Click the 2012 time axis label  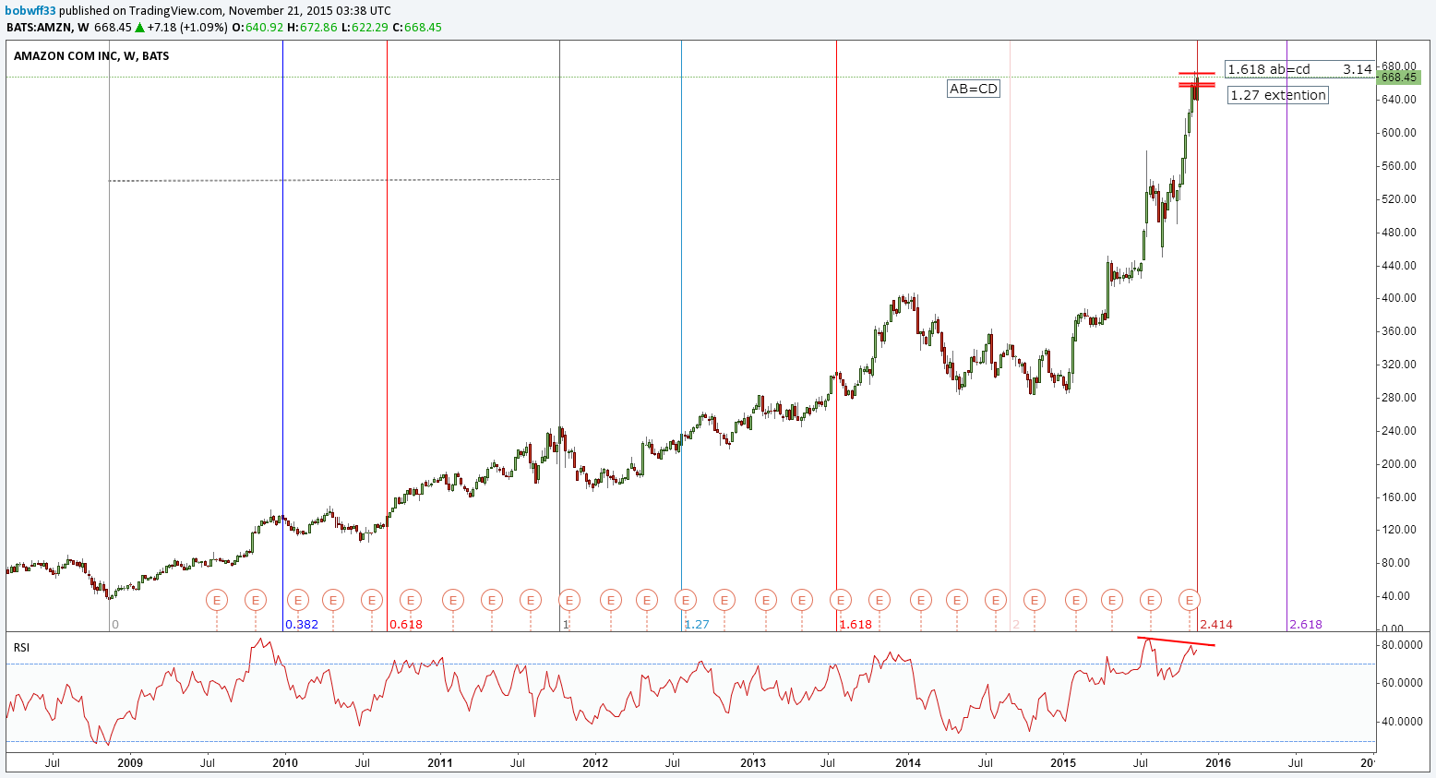click(595, 763)
